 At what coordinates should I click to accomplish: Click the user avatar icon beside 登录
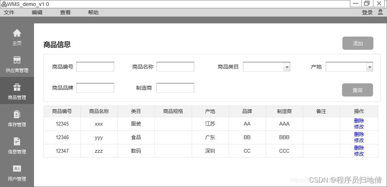click(380, 12)
